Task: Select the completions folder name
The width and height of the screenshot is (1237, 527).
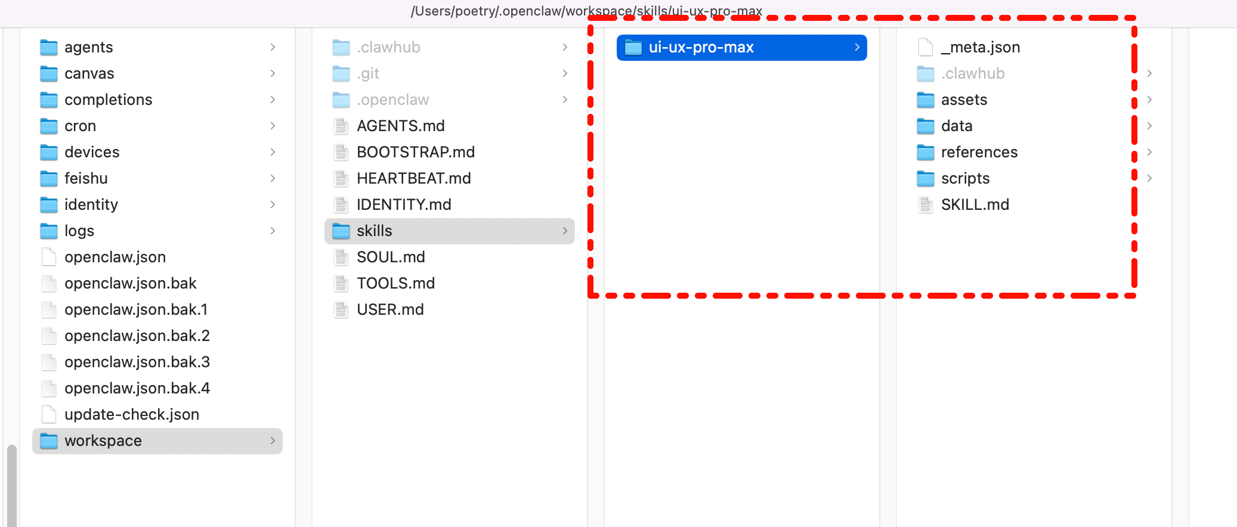Action: click(x=109, y=100)
